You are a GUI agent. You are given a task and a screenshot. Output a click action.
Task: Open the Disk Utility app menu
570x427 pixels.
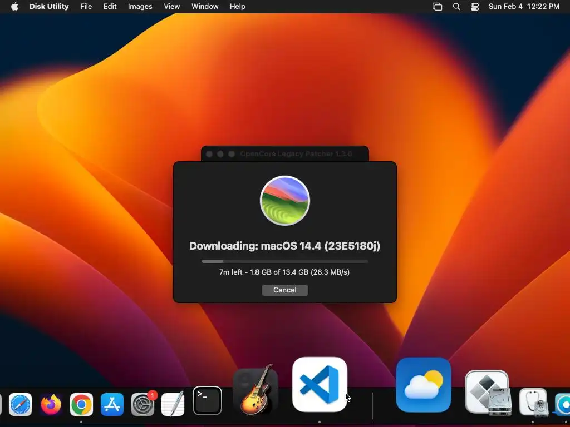click(49, 7)
